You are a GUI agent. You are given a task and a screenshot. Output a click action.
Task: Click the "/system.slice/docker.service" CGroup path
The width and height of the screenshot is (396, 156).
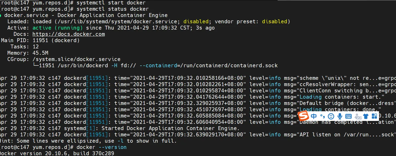[76, 59]
